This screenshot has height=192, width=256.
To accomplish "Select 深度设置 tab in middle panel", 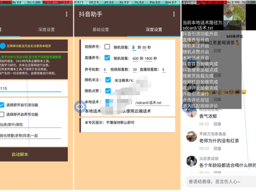I will pos(154,30).
